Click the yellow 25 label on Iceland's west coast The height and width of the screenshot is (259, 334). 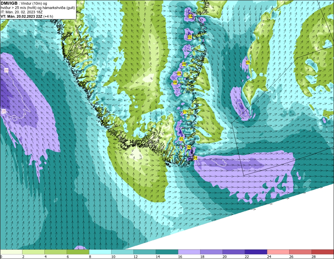(x=248, y=62)
